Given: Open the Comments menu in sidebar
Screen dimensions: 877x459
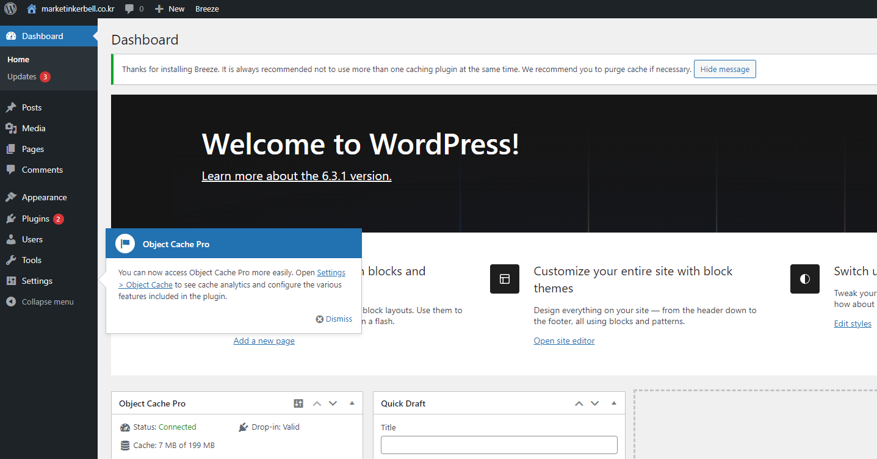Looking at the screenshot, I should pyautogui.click(x=49, y=170).
